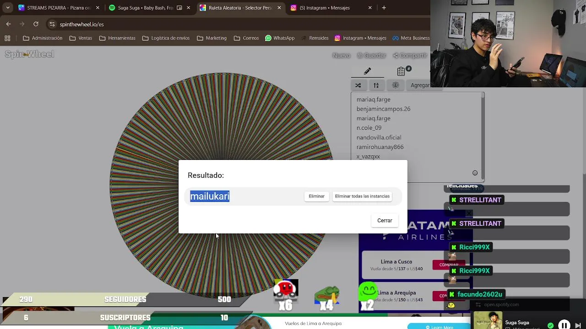Viewport: 586px width, 329px height.
Task: Close the Ruleta Aleatoria tab
Action: tap(279, 8)
